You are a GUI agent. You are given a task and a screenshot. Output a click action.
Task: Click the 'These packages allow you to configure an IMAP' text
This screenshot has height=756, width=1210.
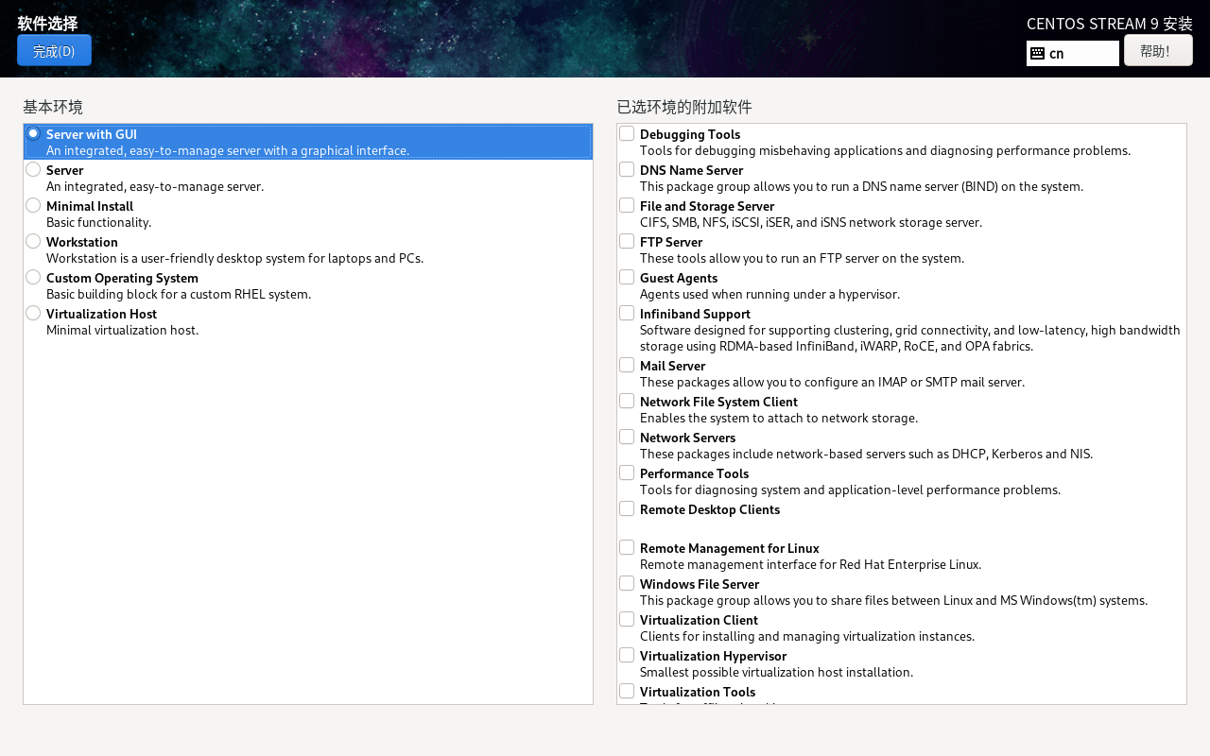(832, 383)
